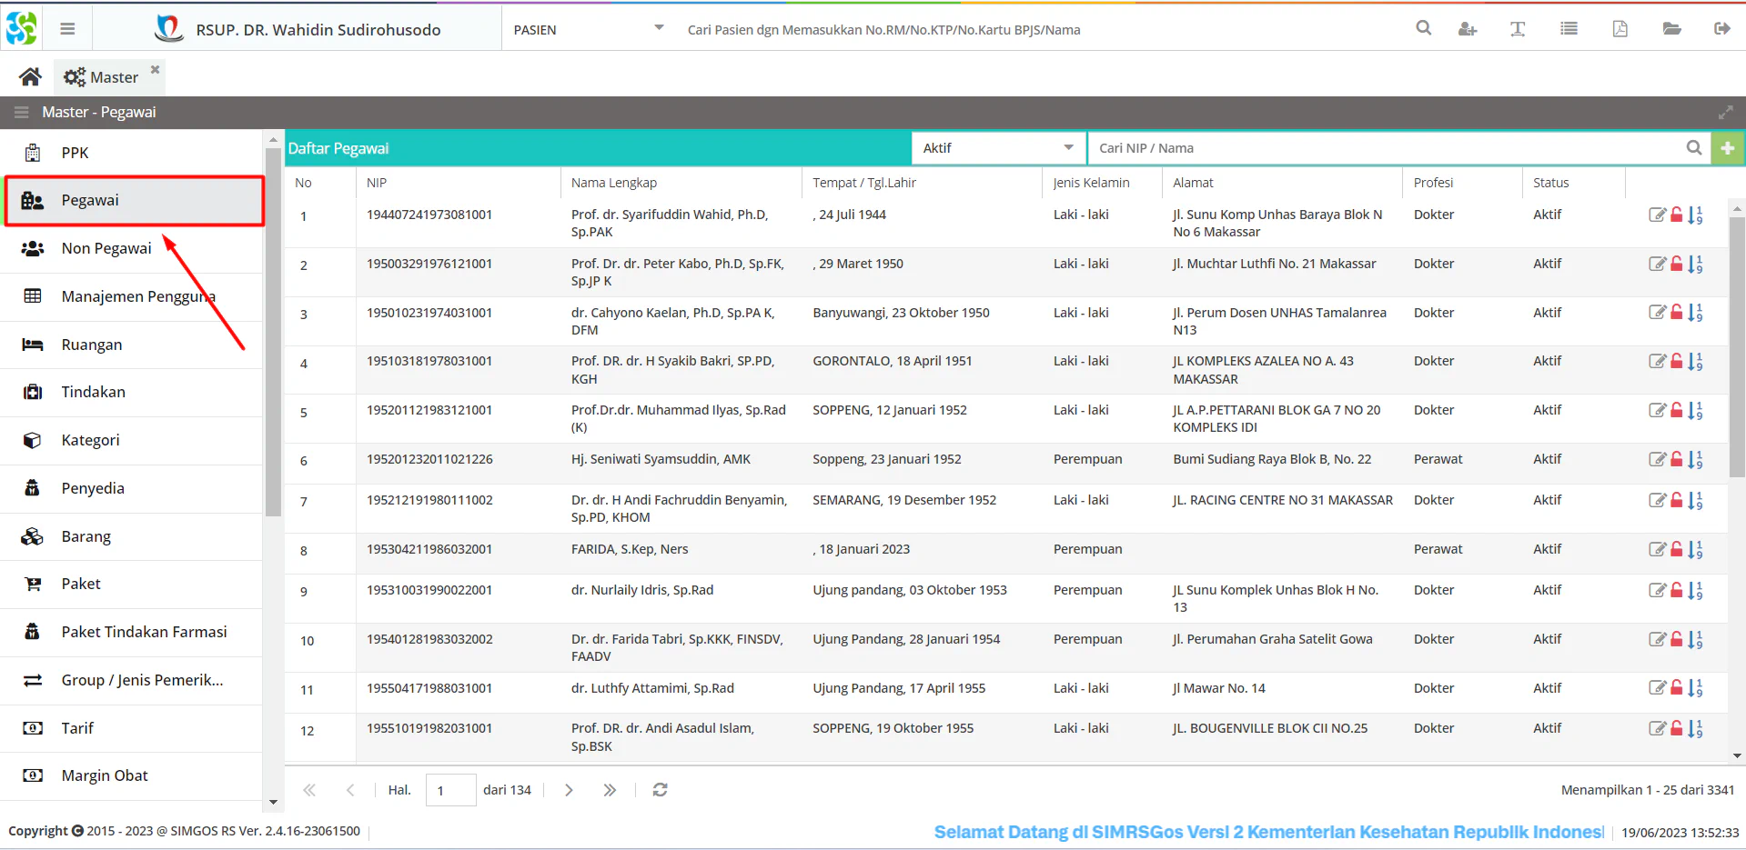Go to previous page of employee list
The width and height of the screenshot is (1746, 850).
tap(350, 790)
